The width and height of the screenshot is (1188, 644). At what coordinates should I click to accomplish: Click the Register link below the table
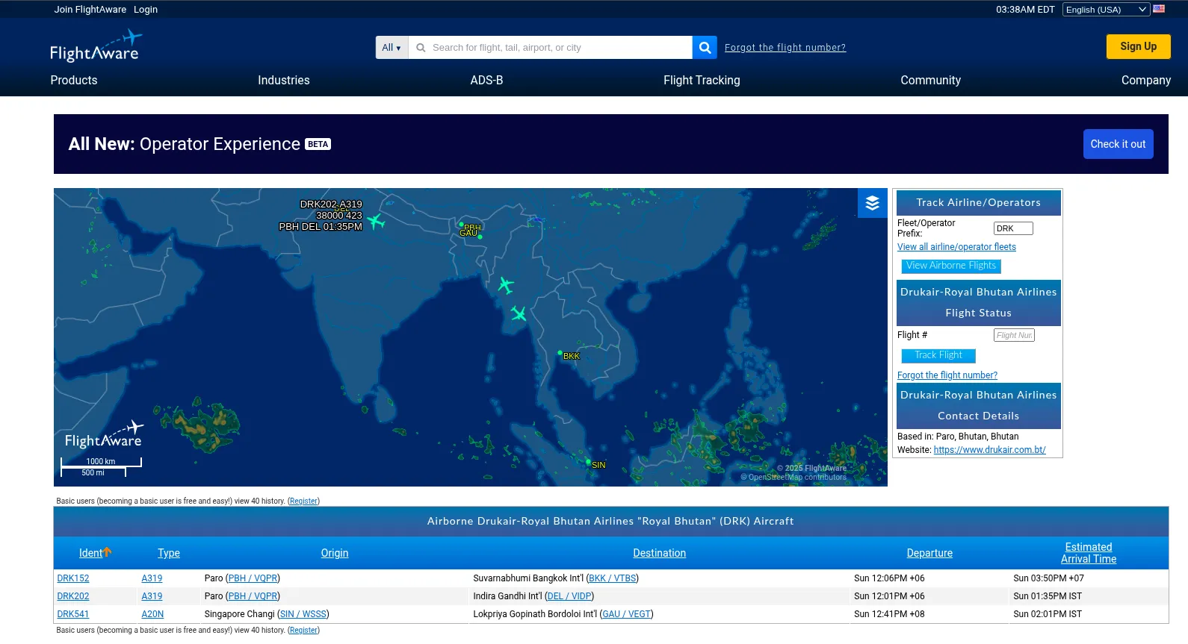click(x=303, y=631)
